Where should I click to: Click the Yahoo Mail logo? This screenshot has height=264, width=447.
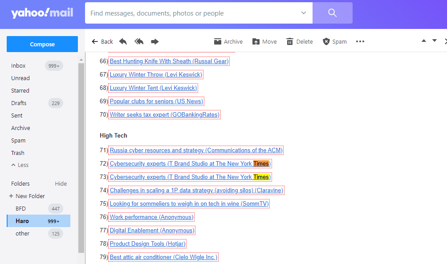pyautogui.click(x=42, y=13)
